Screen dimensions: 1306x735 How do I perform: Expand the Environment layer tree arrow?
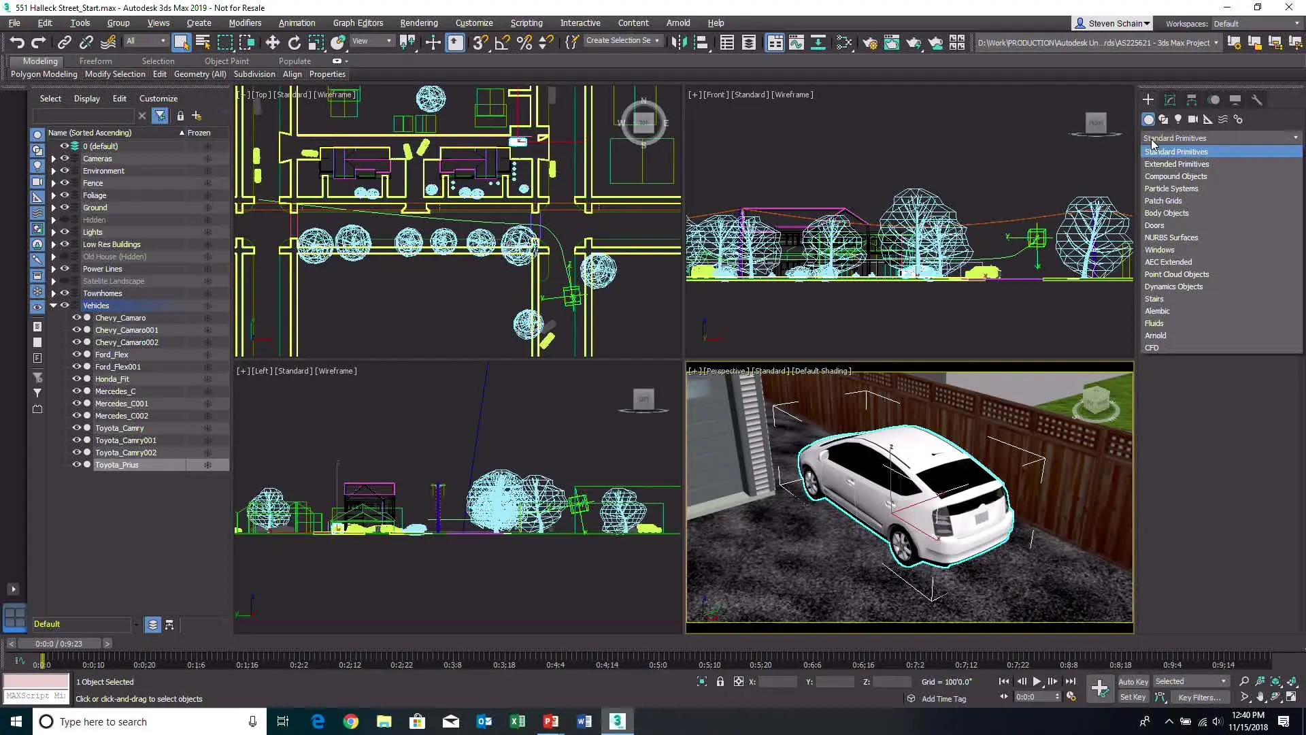click(x=53, y=171)
